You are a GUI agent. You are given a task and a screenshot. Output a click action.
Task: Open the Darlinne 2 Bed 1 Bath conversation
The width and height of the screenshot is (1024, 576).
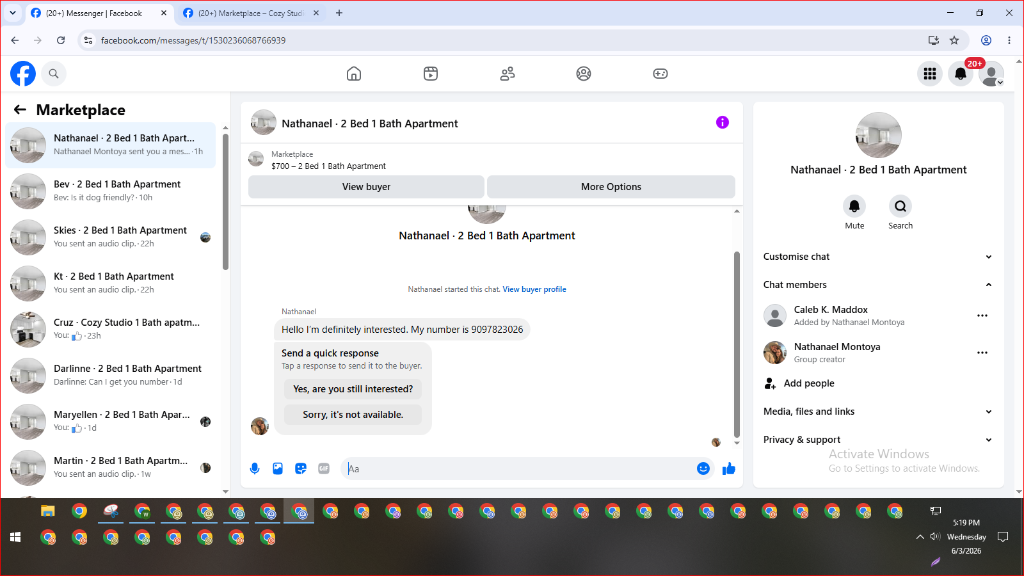click(111, 376)
